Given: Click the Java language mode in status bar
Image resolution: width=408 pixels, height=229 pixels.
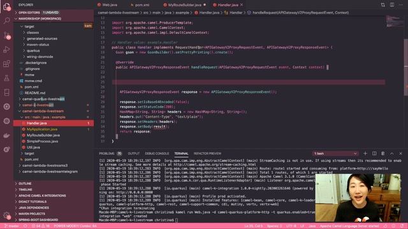Looking at the screenshot, I should (x=312, y=226).
